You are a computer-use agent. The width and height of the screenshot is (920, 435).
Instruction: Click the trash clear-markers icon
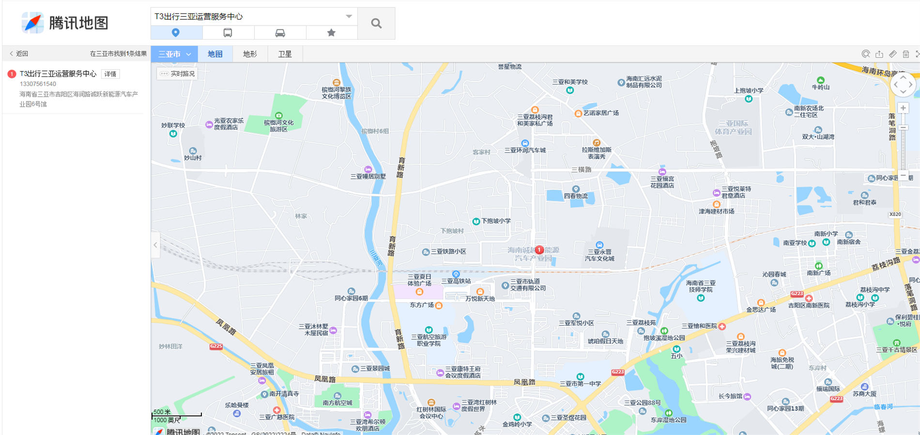[906, 54]
